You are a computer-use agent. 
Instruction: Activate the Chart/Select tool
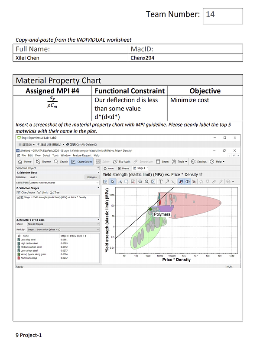click(81, 162)
